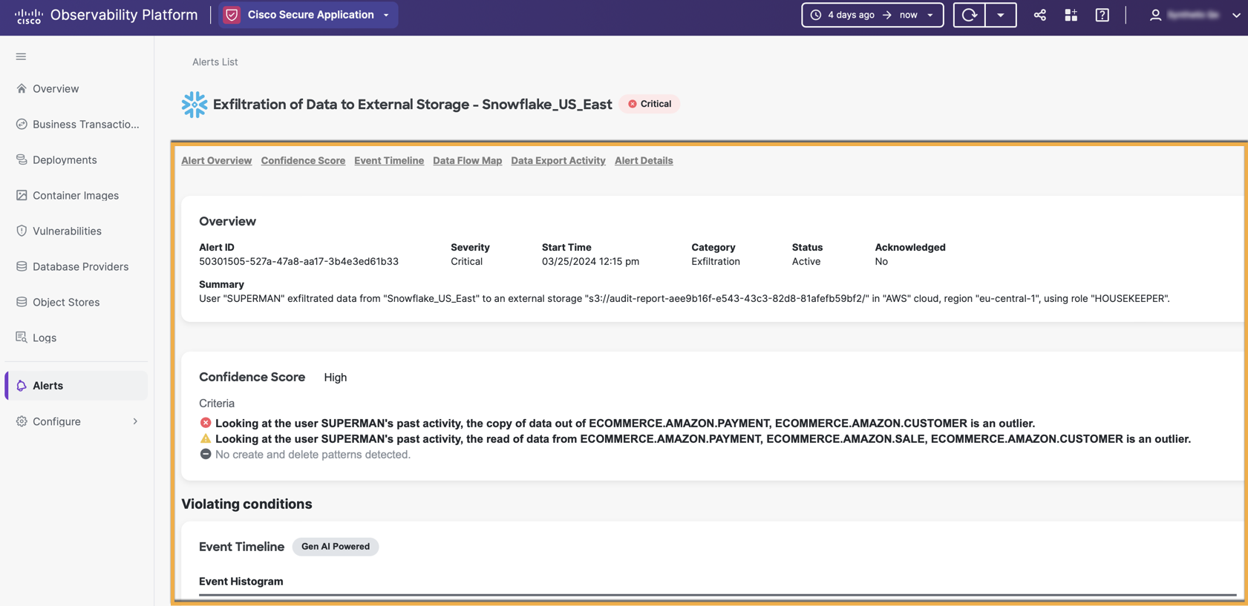Image resolution: width=1248 pixels, height=606 pixels.
Task: Click the refresh icon button
Action: coord(969,15)
